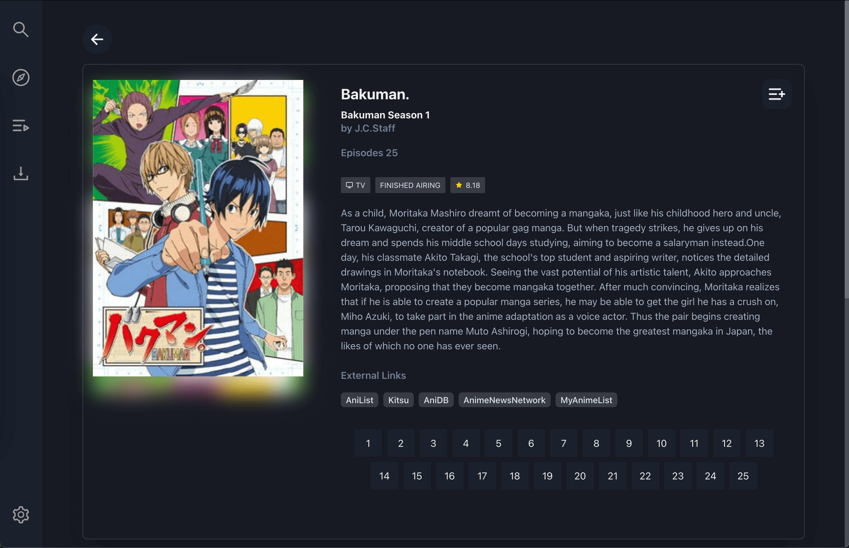Open the downloads sidebar icon
The height and width of the screenshot is (548, 849).
point(21,173)
